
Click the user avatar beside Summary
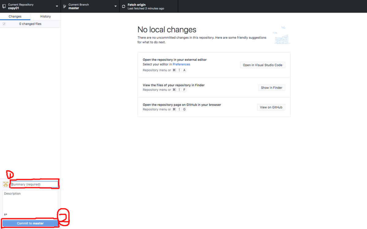[6, 184]
